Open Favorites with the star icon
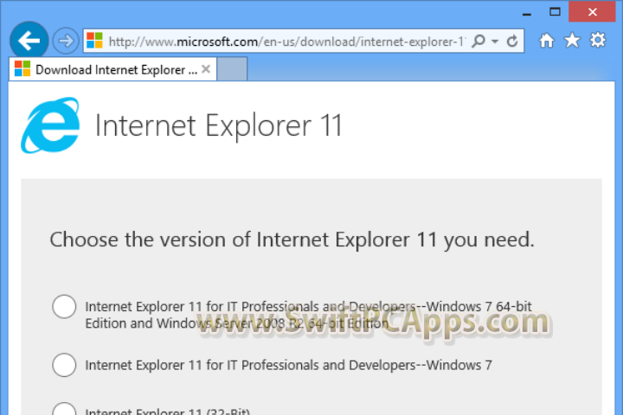This screenshot has height=415, width=623. [x=572, y=41]
